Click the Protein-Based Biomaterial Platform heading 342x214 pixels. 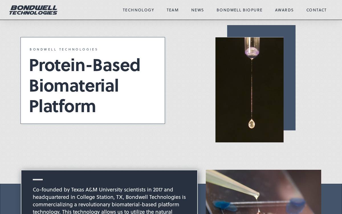(85, 86)
